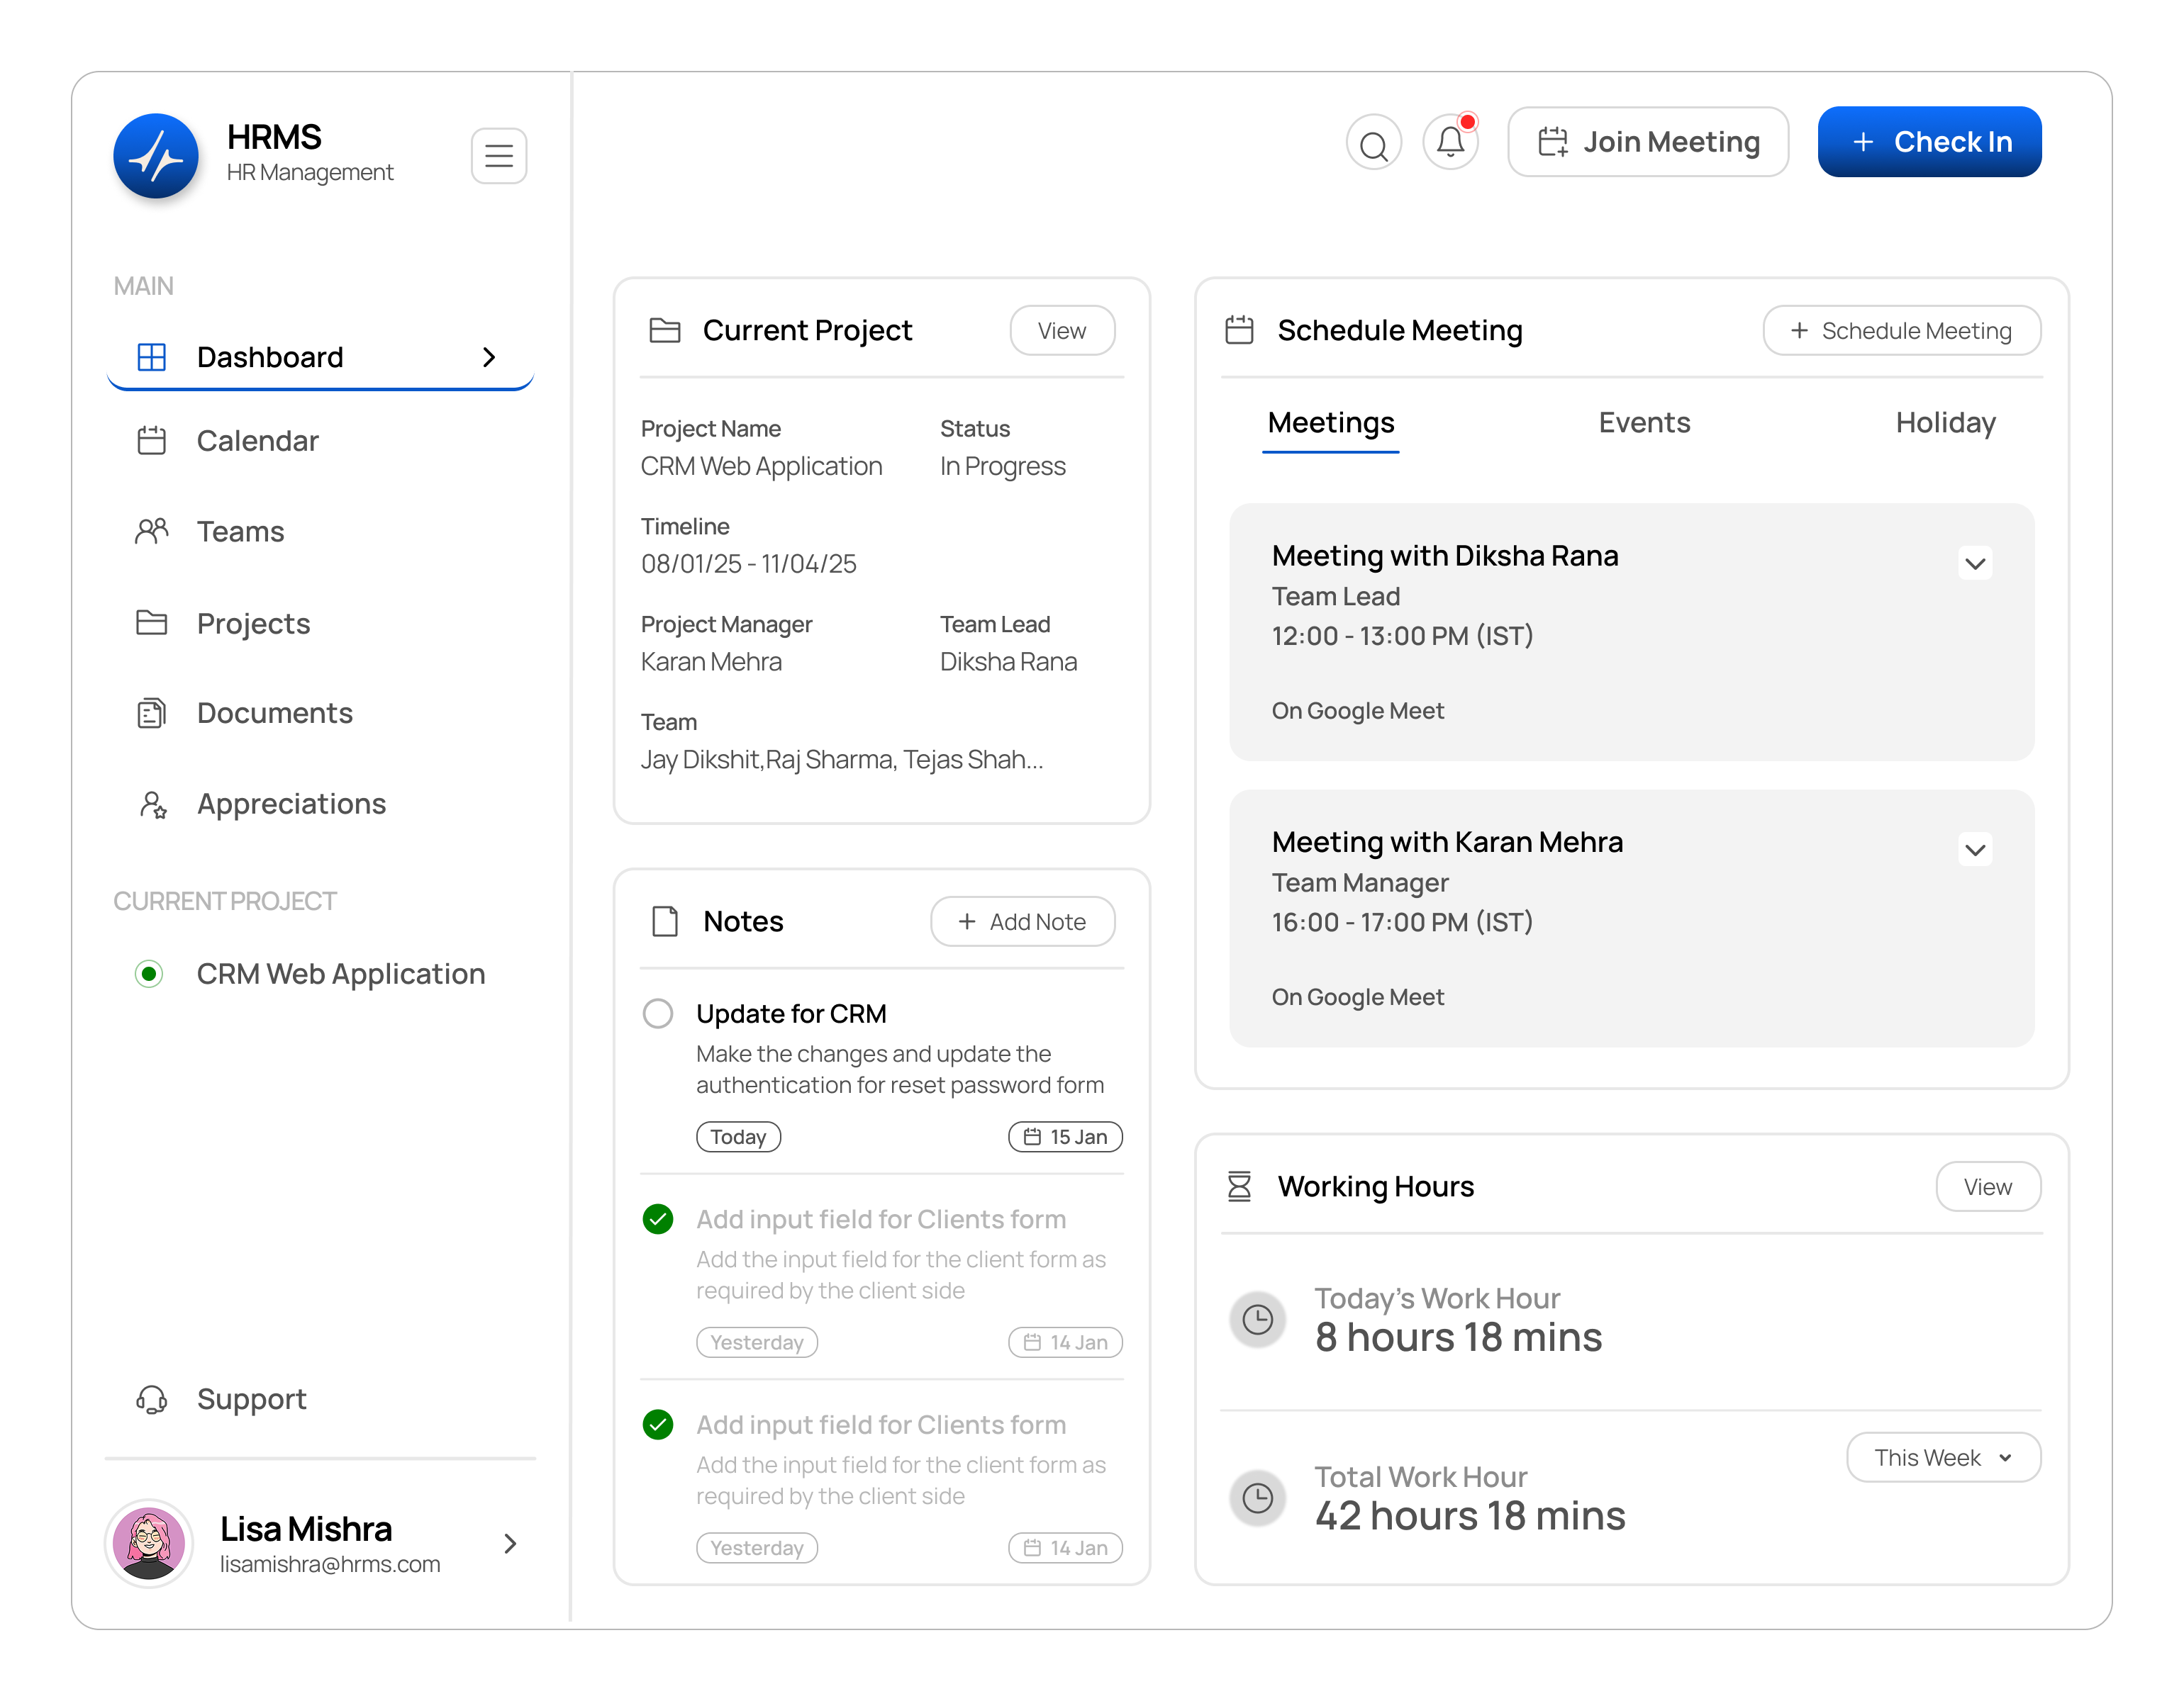Click the Add Note button
The width and height of the screenshot is (2184, 1701).
1022,921
